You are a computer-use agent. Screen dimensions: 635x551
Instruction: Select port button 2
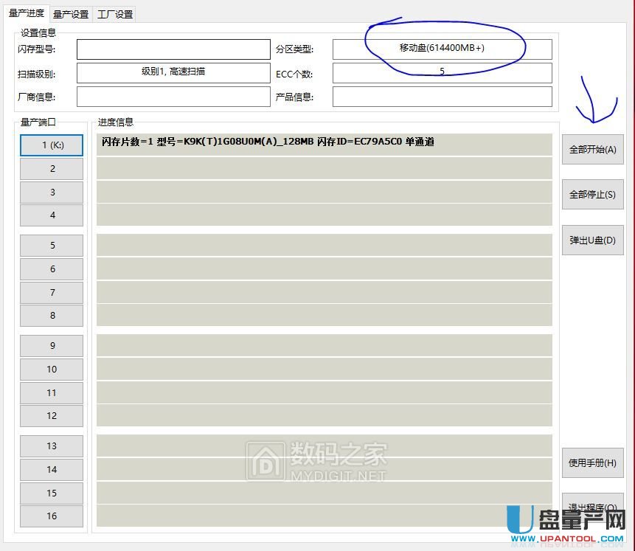pos(52,169)
